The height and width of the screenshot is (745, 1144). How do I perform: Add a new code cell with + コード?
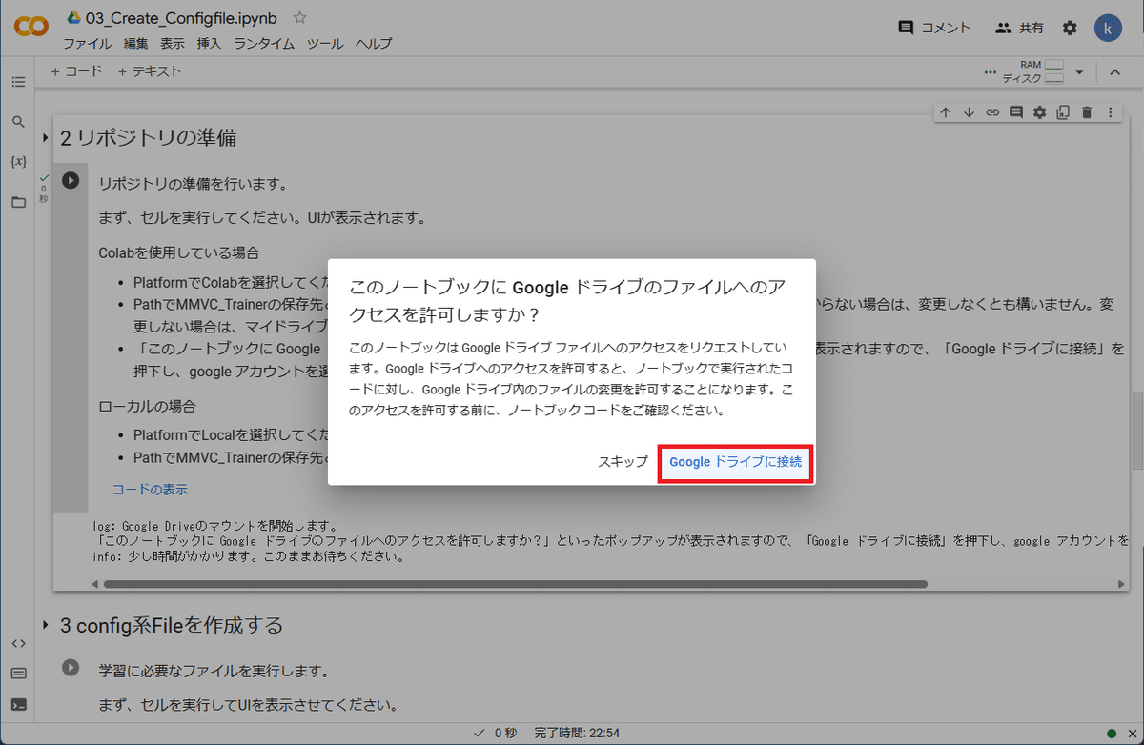point(76,71)
